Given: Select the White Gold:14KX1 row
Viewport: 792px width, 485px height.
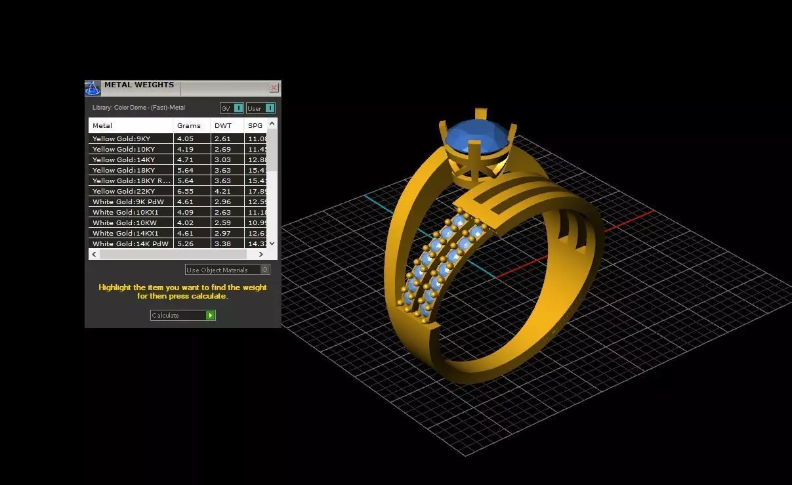Looking at the screenshot, I should click(x=178, y=233).
